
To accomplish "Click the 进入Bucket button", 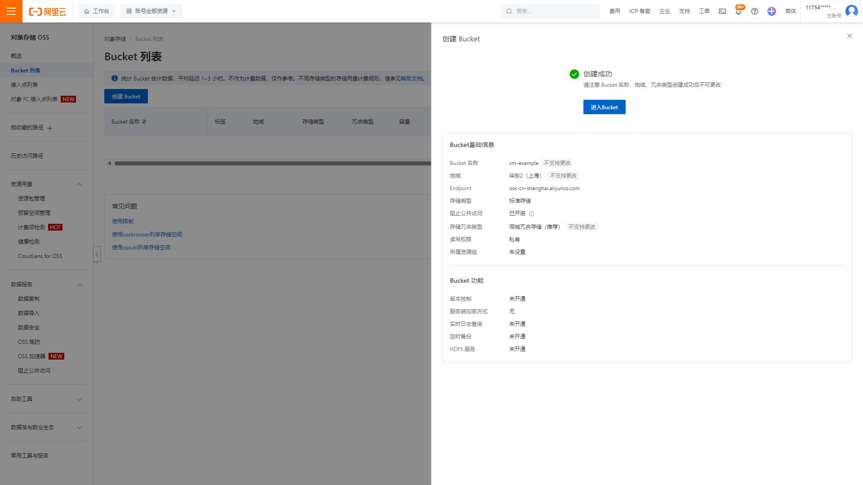I will [604, 107].
